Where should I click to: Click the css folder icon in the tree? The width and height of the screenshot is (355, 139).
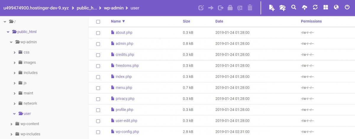click(20, 52)
